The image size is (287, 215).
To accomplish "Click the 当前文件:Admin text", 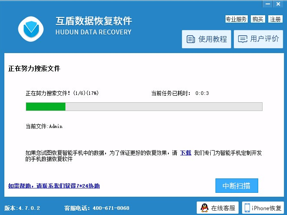I will pyautogui.click(x=44, y=126).
